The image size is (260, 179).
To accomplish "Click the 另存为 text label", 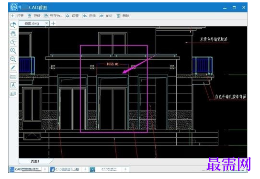I will (56, 16).
